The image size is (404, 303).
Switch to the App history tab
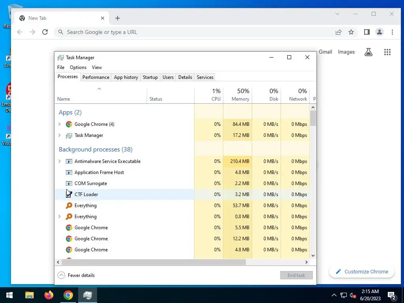(126, 77)
